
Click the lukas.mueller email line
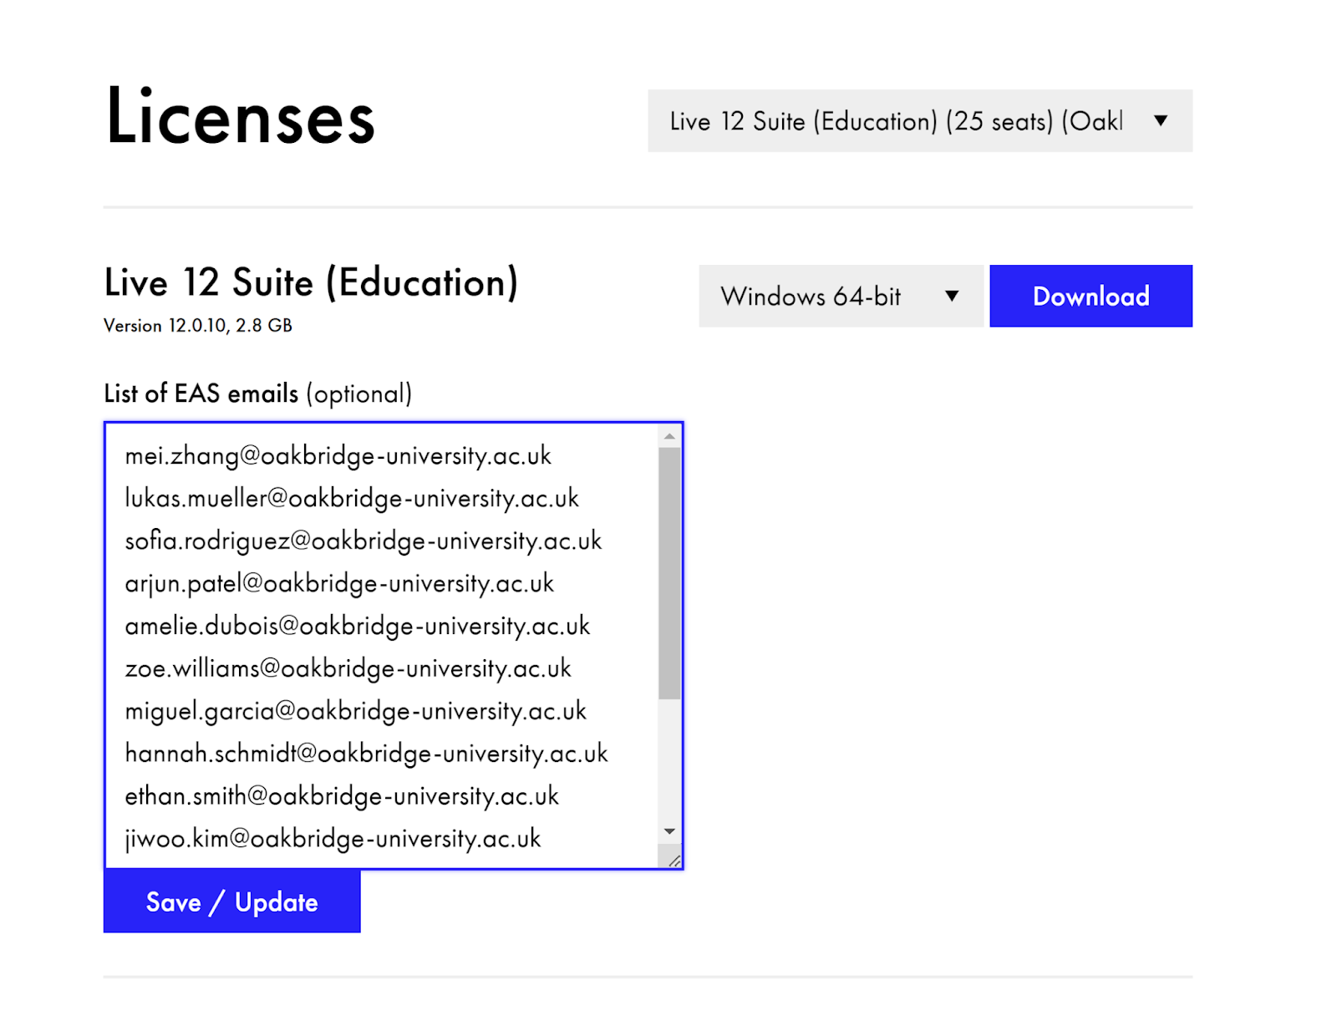coord(352,499)
